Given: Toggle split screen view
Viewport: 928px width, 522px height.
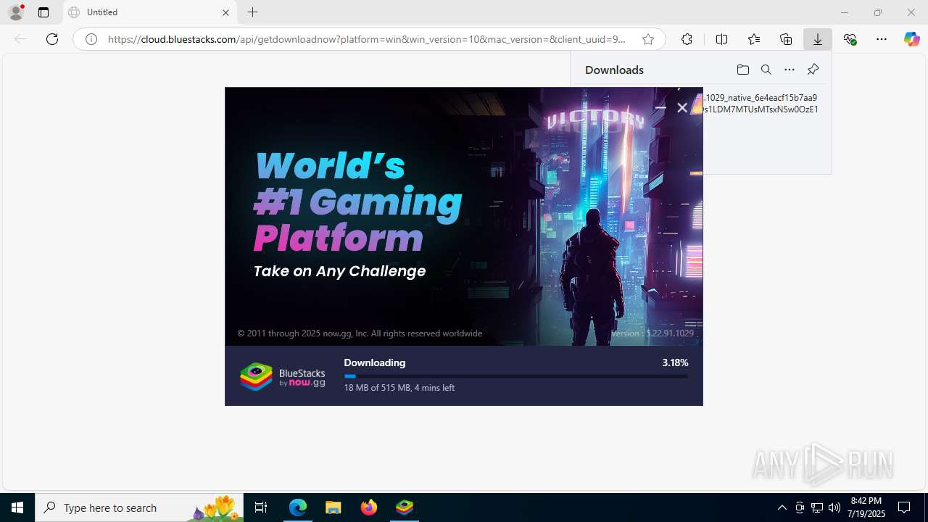Looking at the screenshot, I should (721, 39).
